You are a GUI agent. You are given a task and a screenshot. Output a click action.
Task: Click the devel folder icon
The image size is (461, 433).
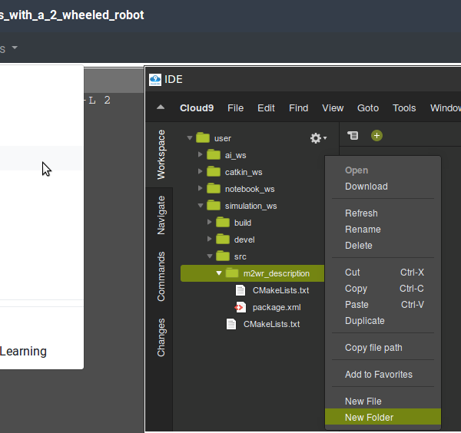(223, 239)
